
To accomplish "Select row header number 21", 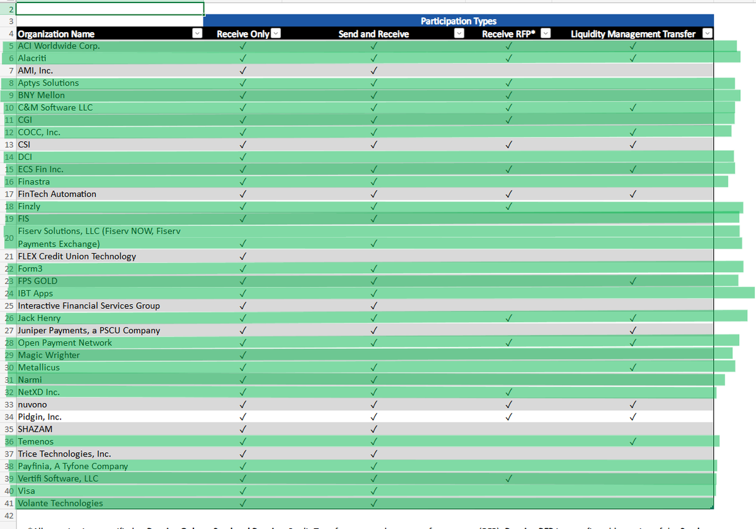I will (8, 256).
